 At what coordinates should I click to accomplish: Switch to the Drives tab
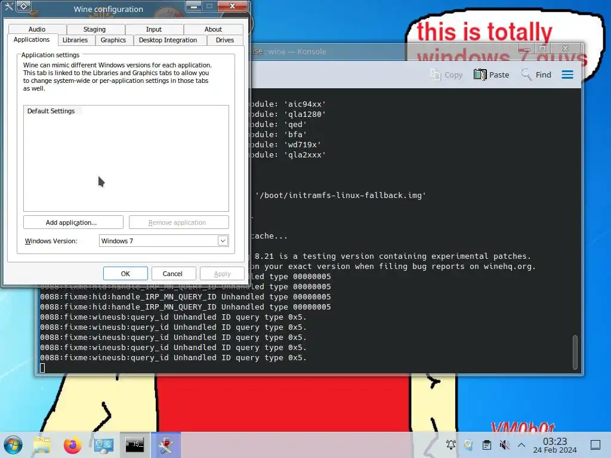[x=225, y=40]
